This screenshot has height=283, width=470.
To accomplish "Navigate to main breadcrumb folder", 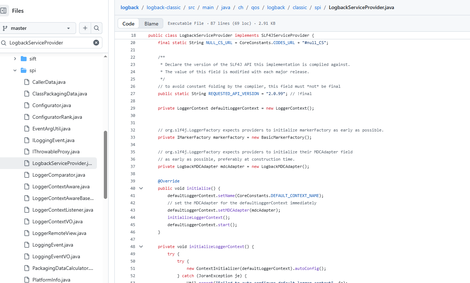I will [208, 7].
